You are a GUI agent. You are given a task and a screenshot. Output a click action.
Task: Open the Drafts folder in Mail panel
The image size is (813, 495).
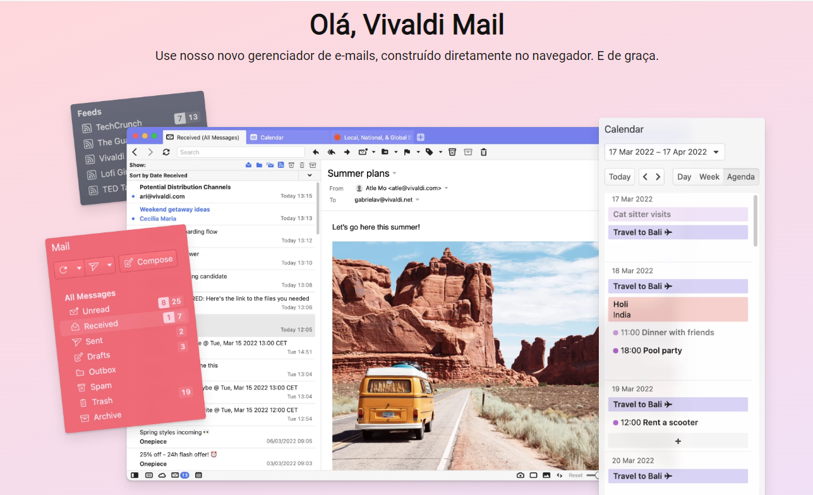[x=99, y=355]
